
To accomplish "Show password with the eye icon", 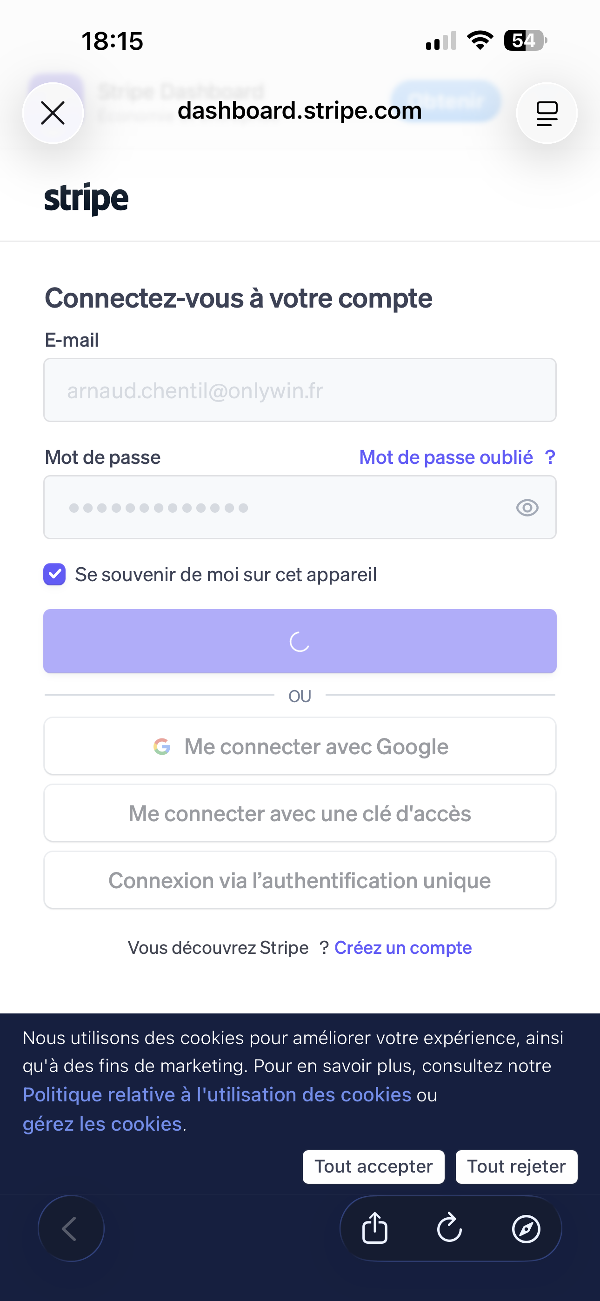I will (527, 508).
